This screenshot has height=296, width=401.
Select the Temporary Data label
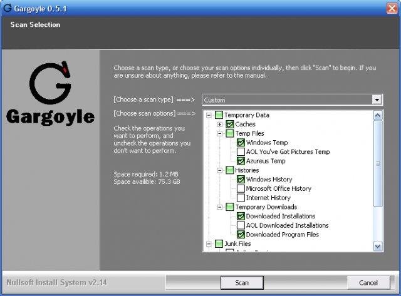point(247,115)
